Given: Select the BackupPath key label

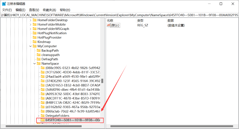Looking at the screenshot, I should coord(50,51).
